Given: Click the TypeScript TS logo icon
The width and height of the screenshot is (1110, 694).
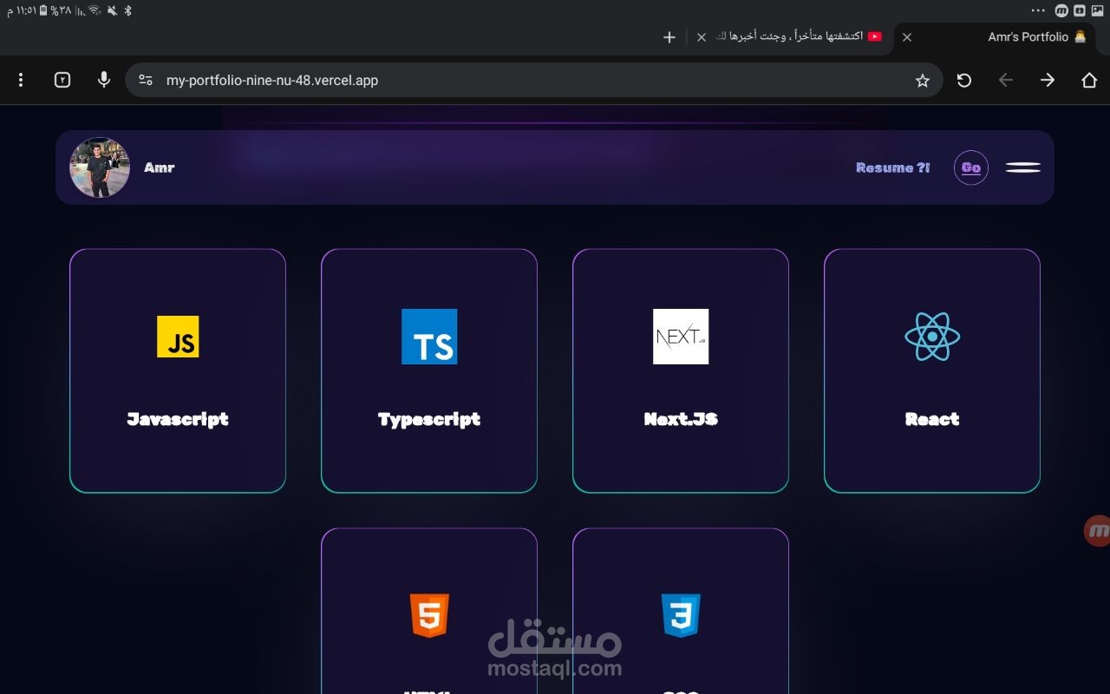Looking at the screenshot, I should coord(429,337).
